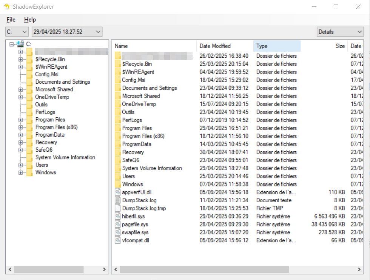Open the shadow copy date dropdown
370x280 pixels.
[x=67, y=32]
